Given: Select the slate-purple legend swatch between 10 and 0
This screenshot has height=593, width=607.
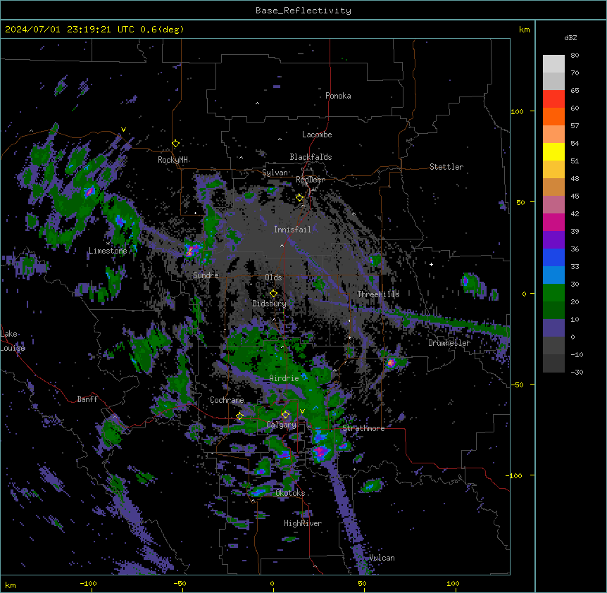Looking at the screenshot, I should [553, 328].
